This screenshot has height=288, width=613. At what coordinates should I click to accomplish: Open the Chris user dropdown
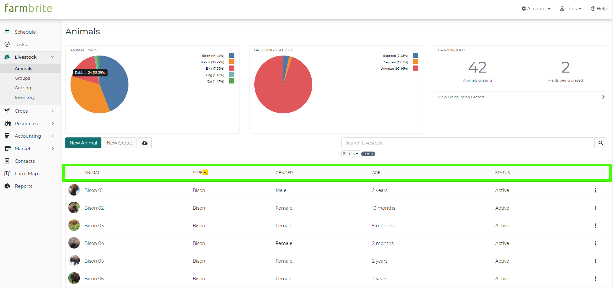(x=571, y=9)
